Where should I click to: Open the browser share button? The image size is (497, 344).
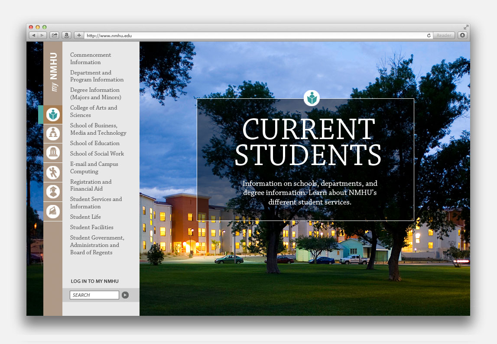pyautogui.click(x=55, y=35)
